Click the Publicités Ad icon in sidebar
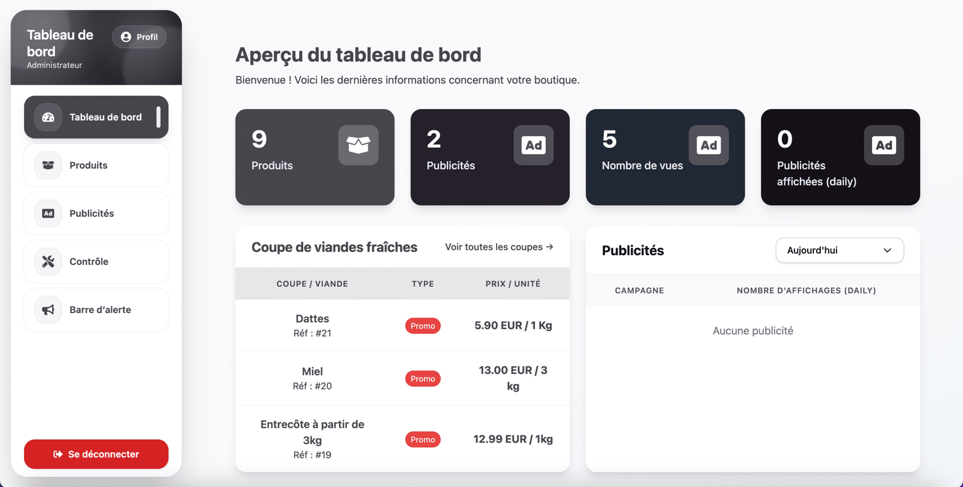Image resolution: width=963 pixels, height=487 pixels. tap(48, 214)
